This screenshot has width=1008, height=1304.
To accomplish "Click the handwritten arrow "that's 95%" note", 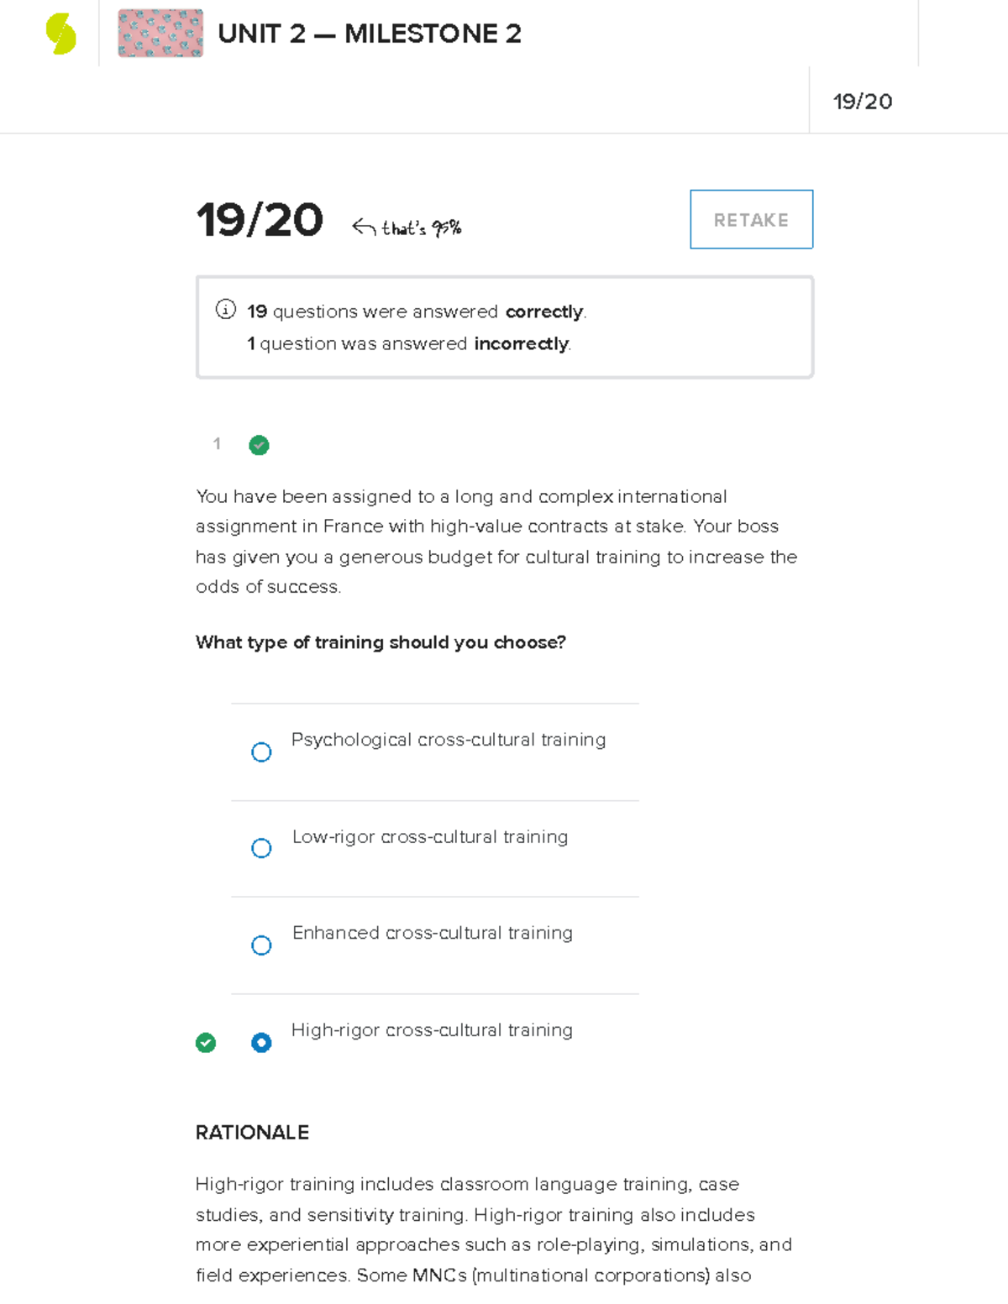I will [407, 228].
